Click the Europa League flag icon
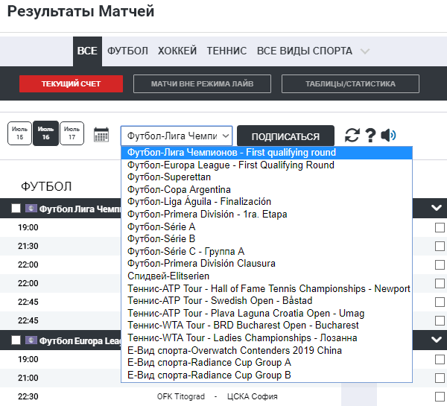Screen dimensions: 447x406 click(31, 340)
